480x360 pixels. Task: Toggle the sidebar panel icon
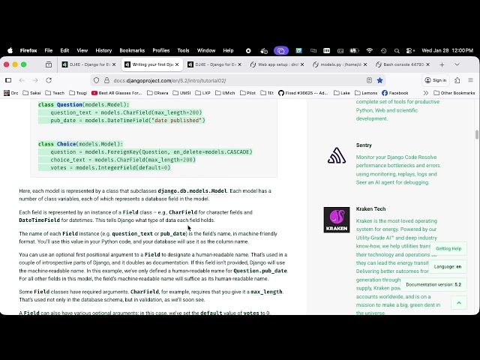coord(8,80)
